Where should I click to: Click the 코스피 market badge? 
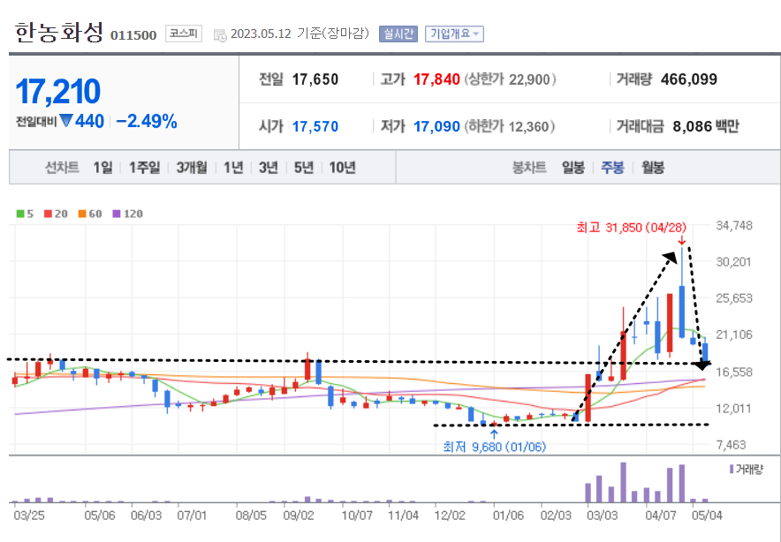click(183, 34)
